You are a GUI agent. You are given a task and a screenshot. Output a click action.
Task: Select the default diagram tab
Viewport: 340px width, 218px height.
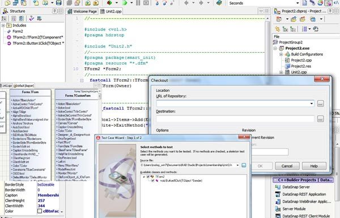pos(24,86)
